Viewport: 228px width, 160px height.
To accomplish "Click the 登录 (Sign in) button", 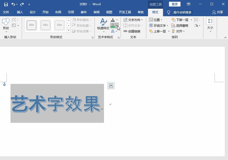I will point(174,4).
